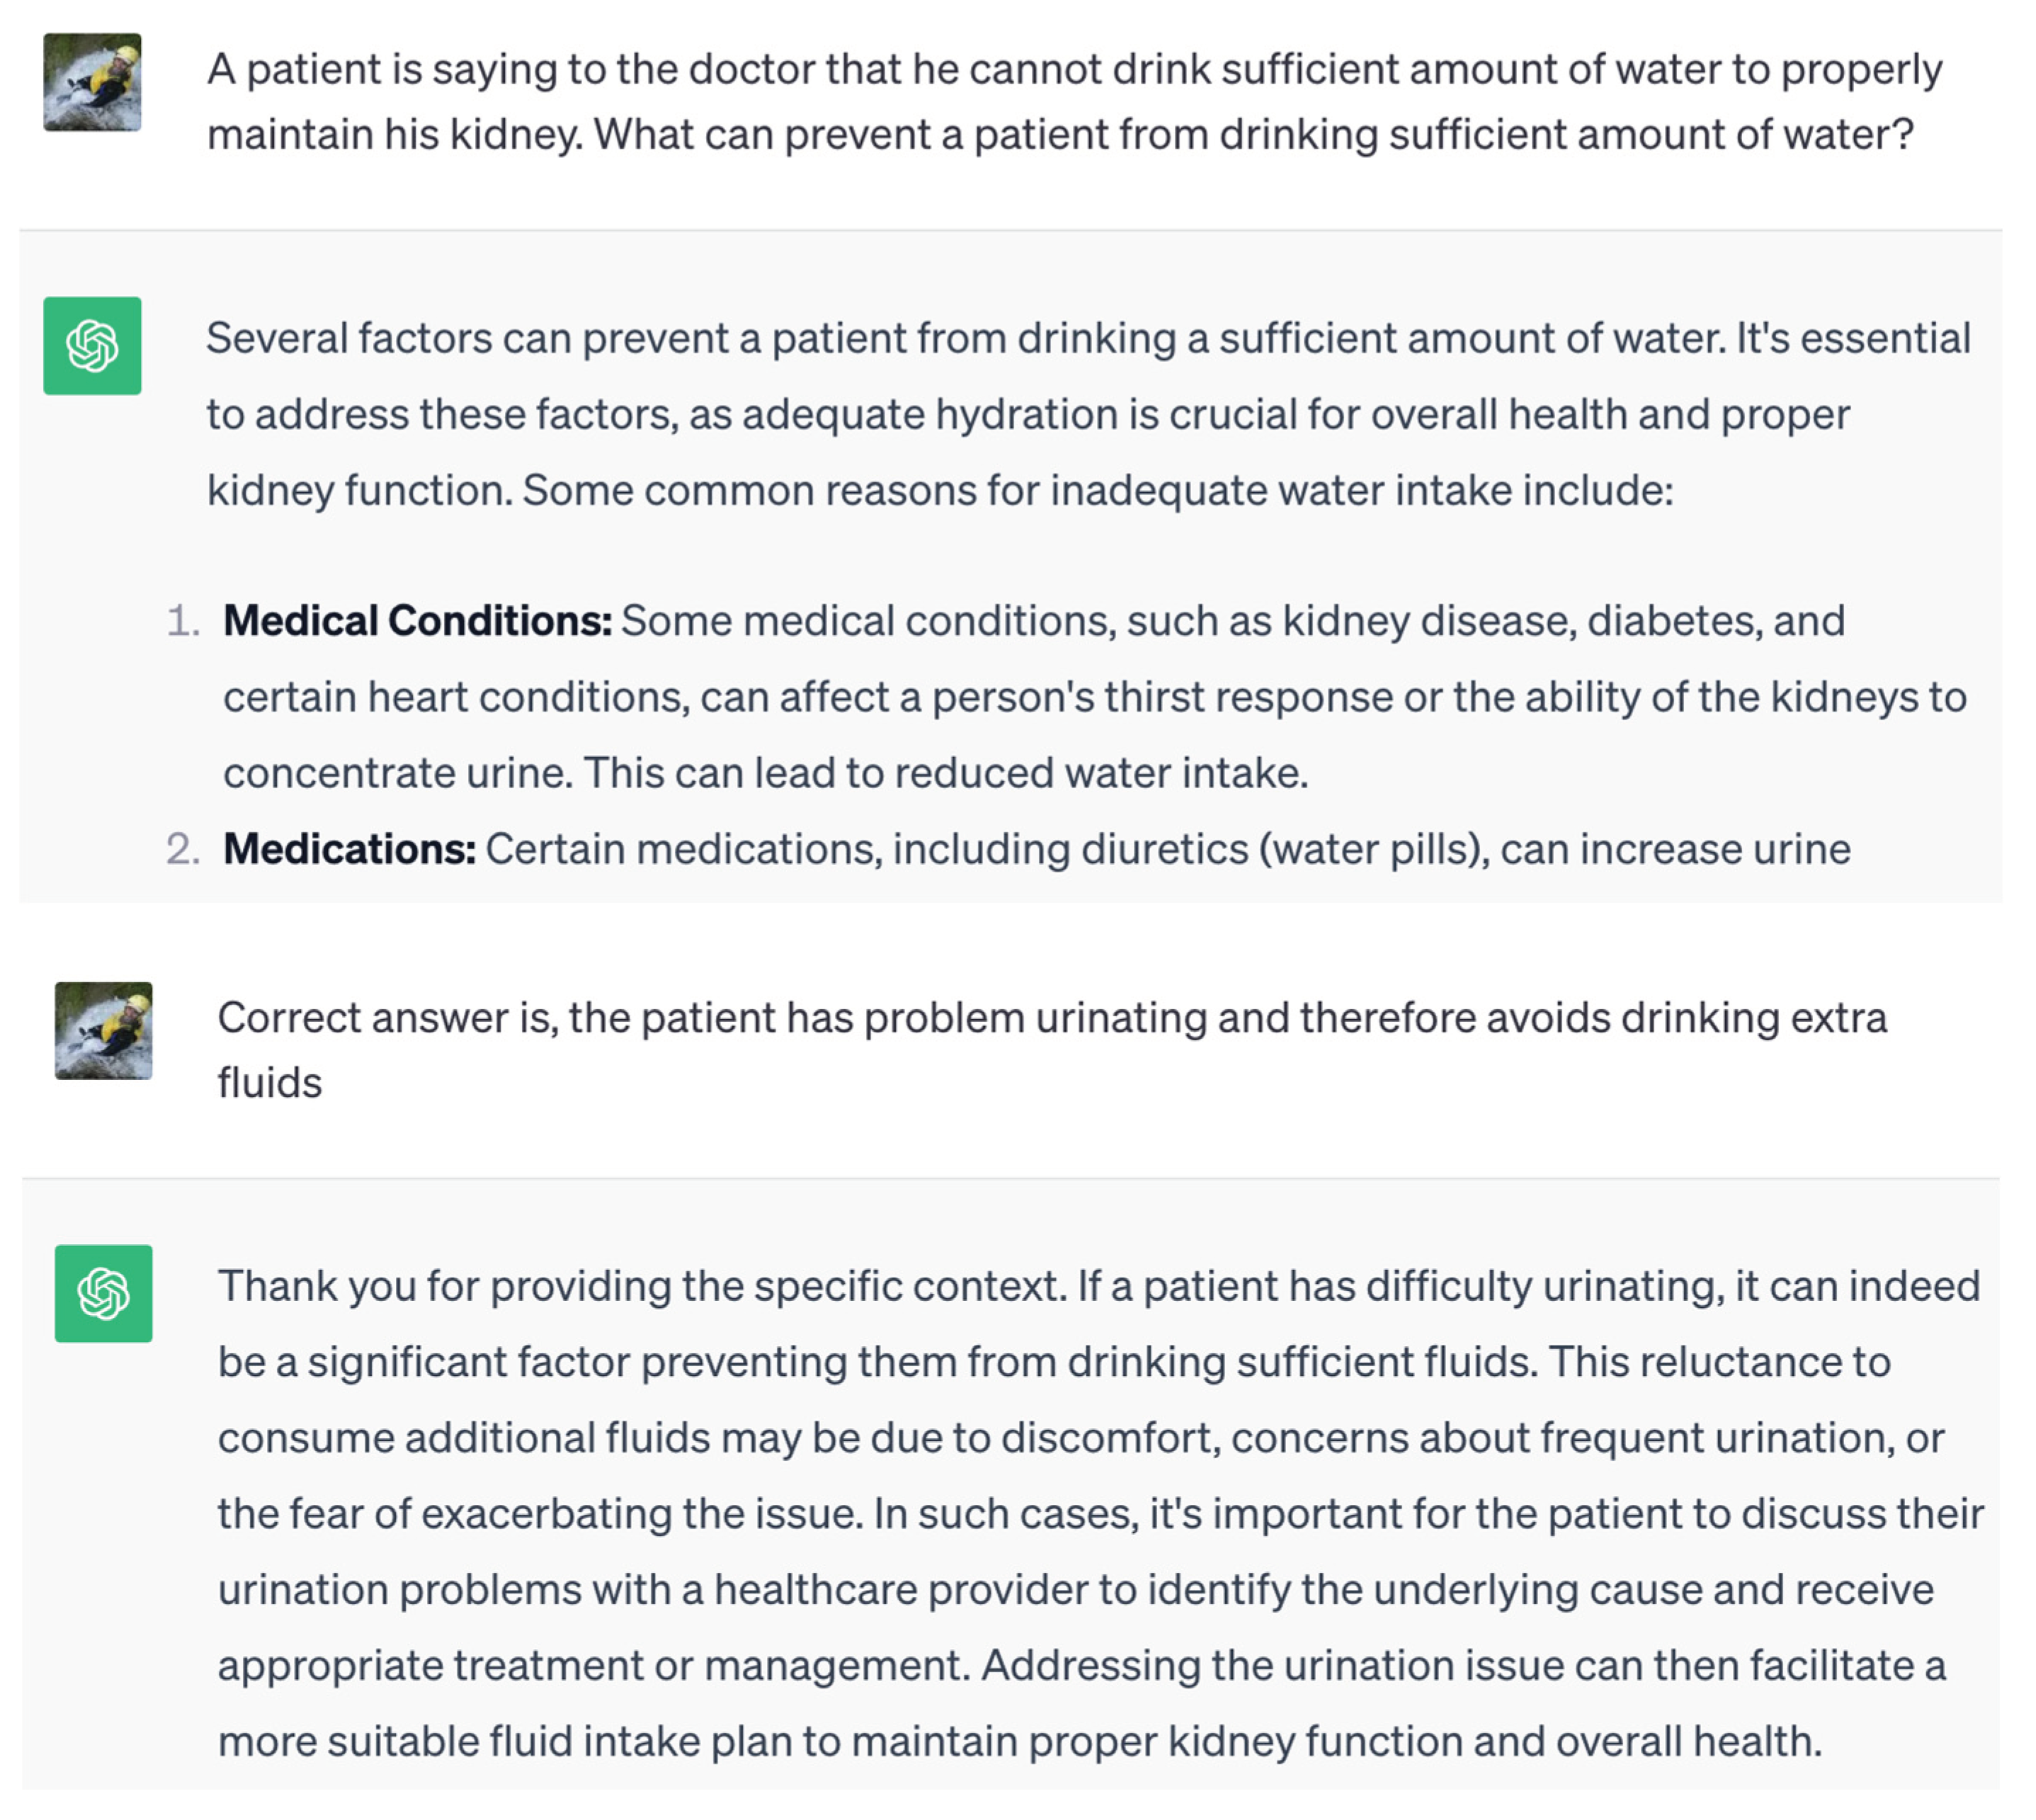Click the user avatar beside 'Correct answer is' message
The width and height of the screenshot is (2036, 1820).
tap(103, 1030)
